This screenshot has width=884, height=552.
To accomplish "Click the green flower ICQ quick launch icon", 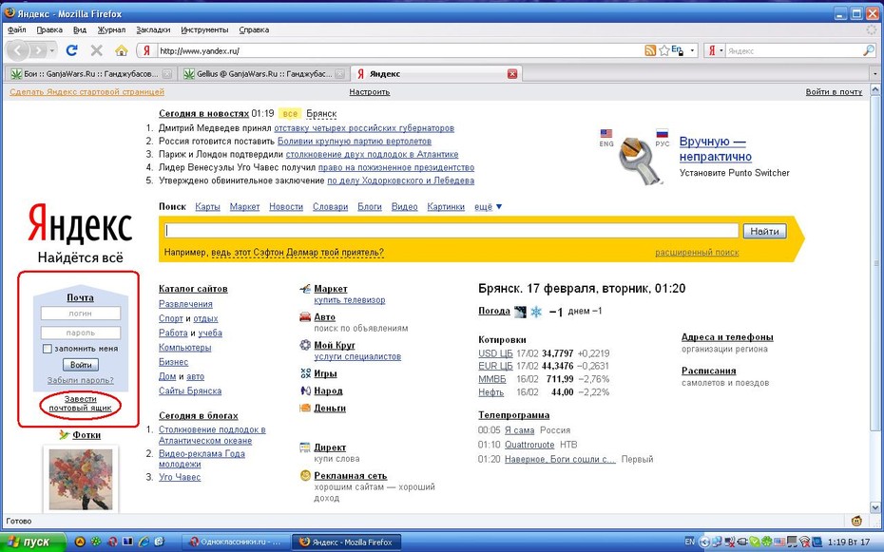I will tap(96, 542).
